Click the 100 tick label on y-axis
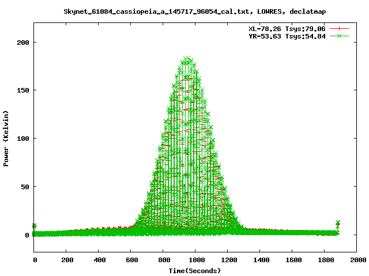Viewport: 369px width, 276px height. (23, 139)
